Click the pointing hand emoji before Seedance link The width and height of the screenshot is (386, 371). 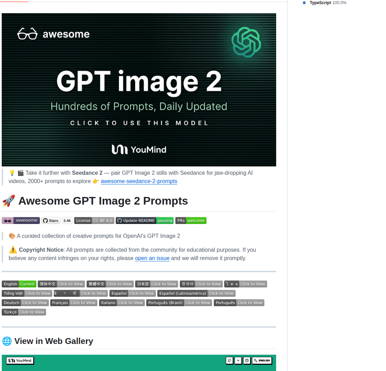[96, 181]
